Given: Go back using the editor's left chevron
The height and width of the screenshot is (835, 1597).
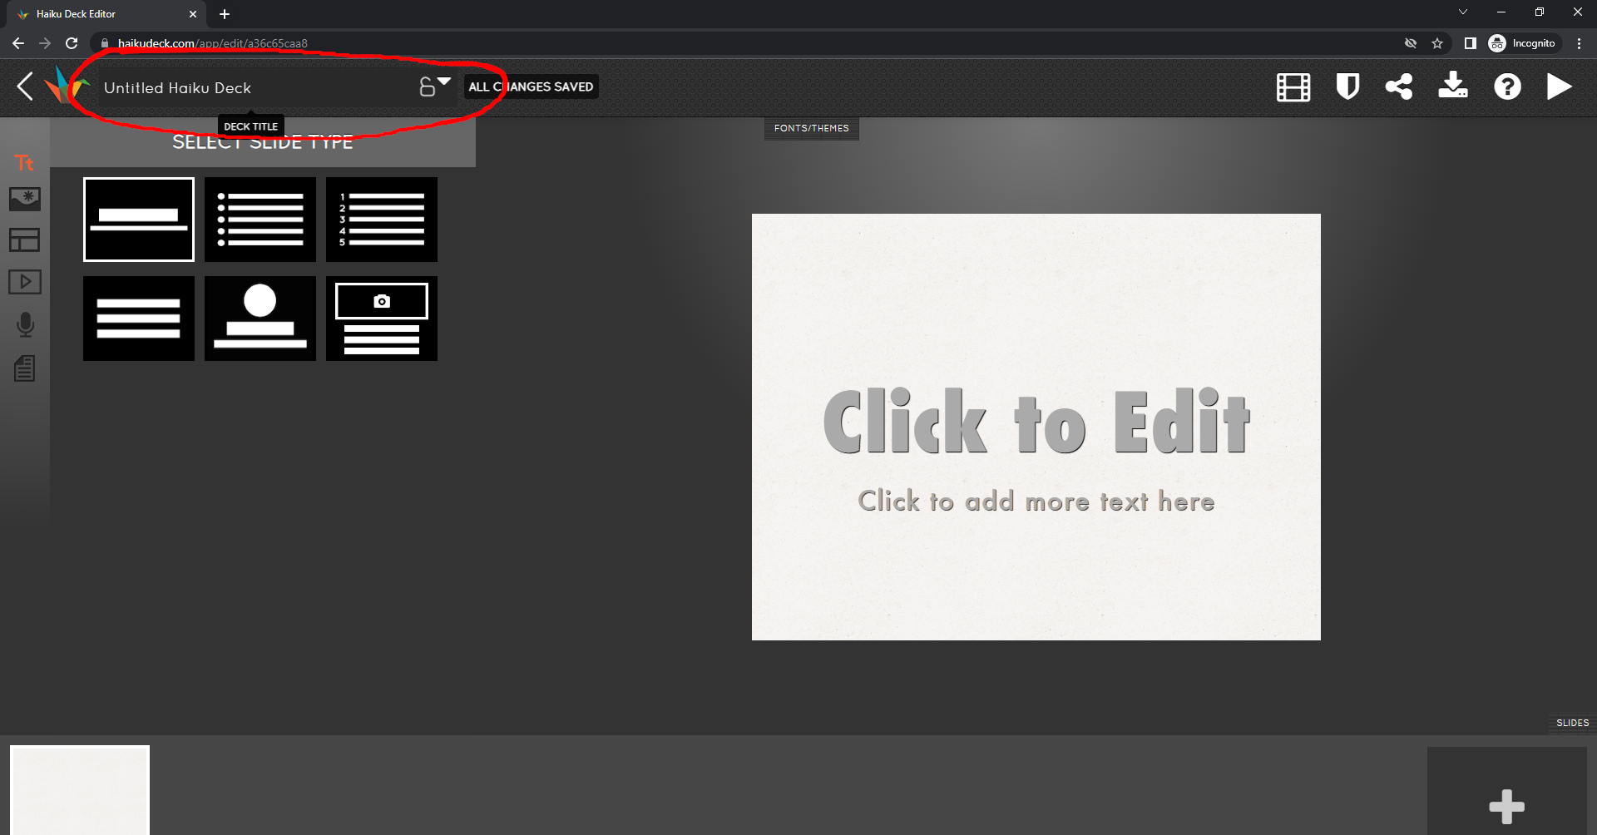Looking at the screenshot, I should click(x=26, y=86).
